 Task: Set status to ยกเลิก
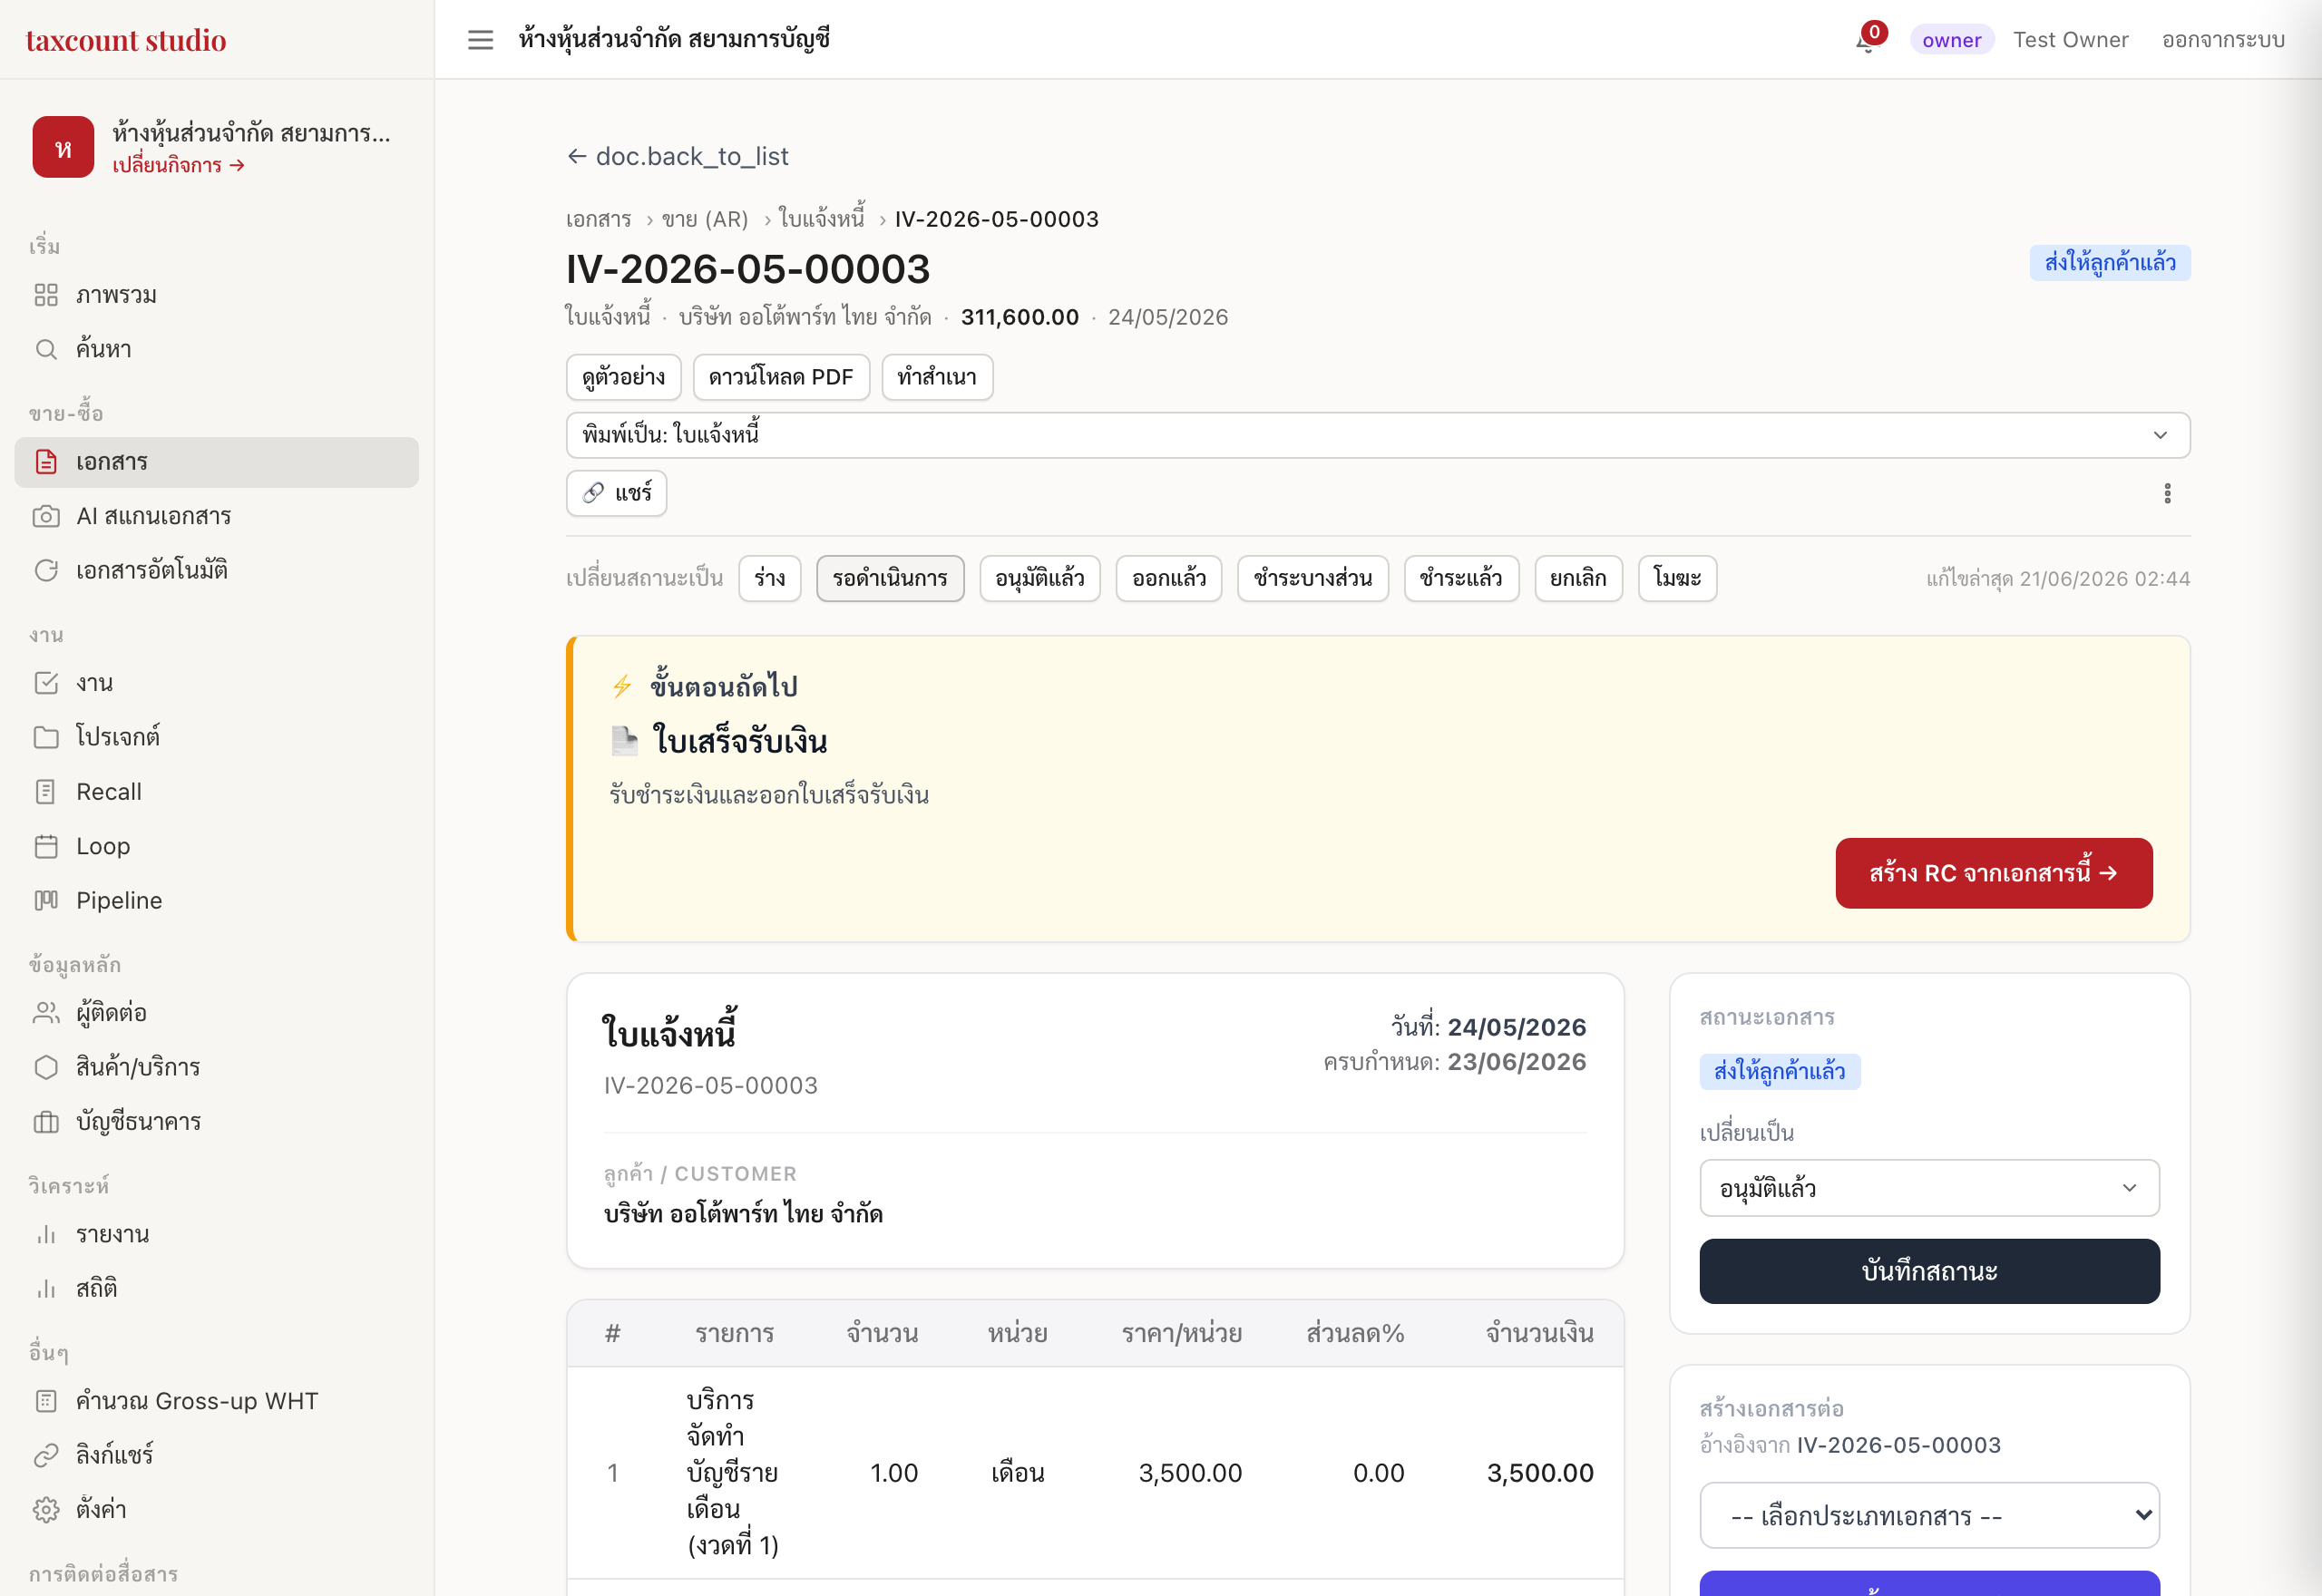pyautogui.click(x=1578, y=578)
